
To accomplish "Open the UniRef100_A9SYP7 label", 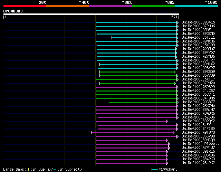I will [198, 68].
